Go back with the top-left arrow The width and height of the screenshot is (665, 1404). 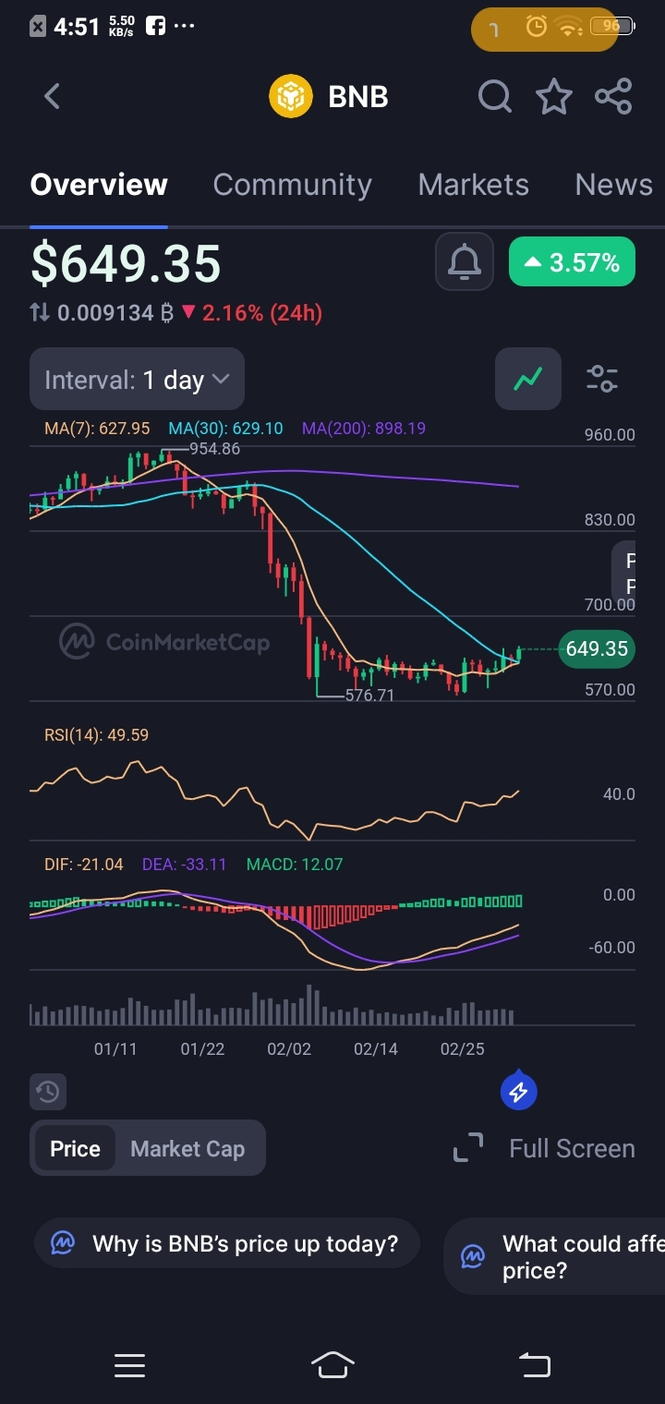tap(52, 96)
